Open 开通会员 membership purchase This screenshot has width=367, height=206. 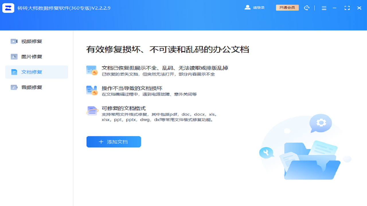(x=287, y=8)
